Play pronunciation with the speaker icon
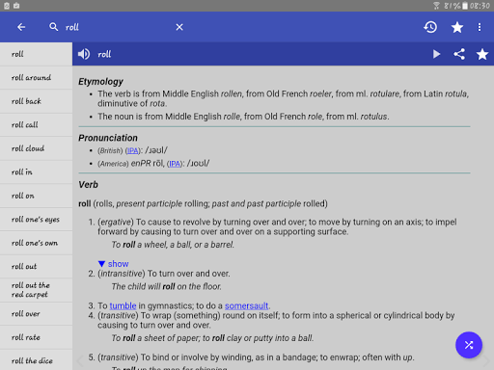 click(84, 54)
